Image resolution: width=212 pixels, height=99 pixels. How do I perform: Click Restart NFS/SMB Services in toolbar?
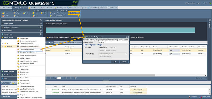[x=58, y=16]
